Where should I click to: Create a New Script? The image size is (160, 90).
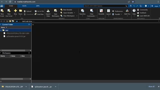2,13
